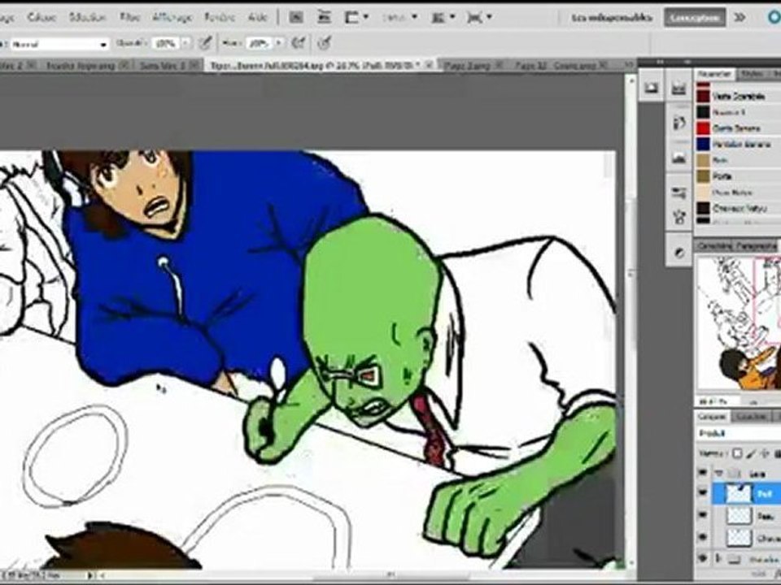Open the Flux slider arrow
The width and height of the screenshot is (781, 585).
point(279,44)
